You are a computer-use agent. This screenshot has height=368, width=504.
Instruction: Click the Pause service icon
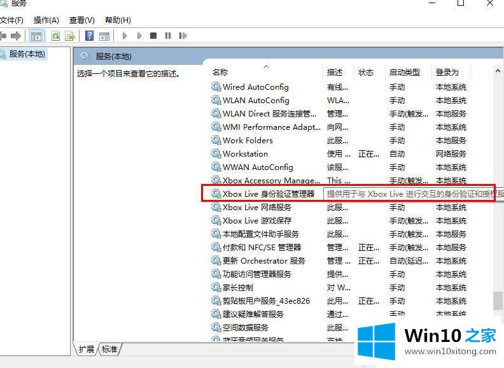coord(168,36)
